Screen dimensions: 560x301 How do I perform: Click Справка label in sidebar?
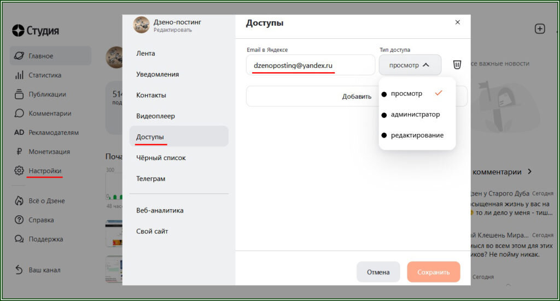(41, 220)
